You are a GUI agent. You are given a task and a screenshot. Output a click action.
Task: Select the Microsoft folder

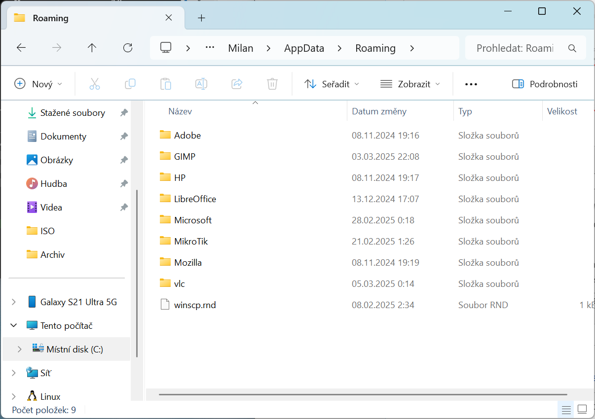[193, 220]
